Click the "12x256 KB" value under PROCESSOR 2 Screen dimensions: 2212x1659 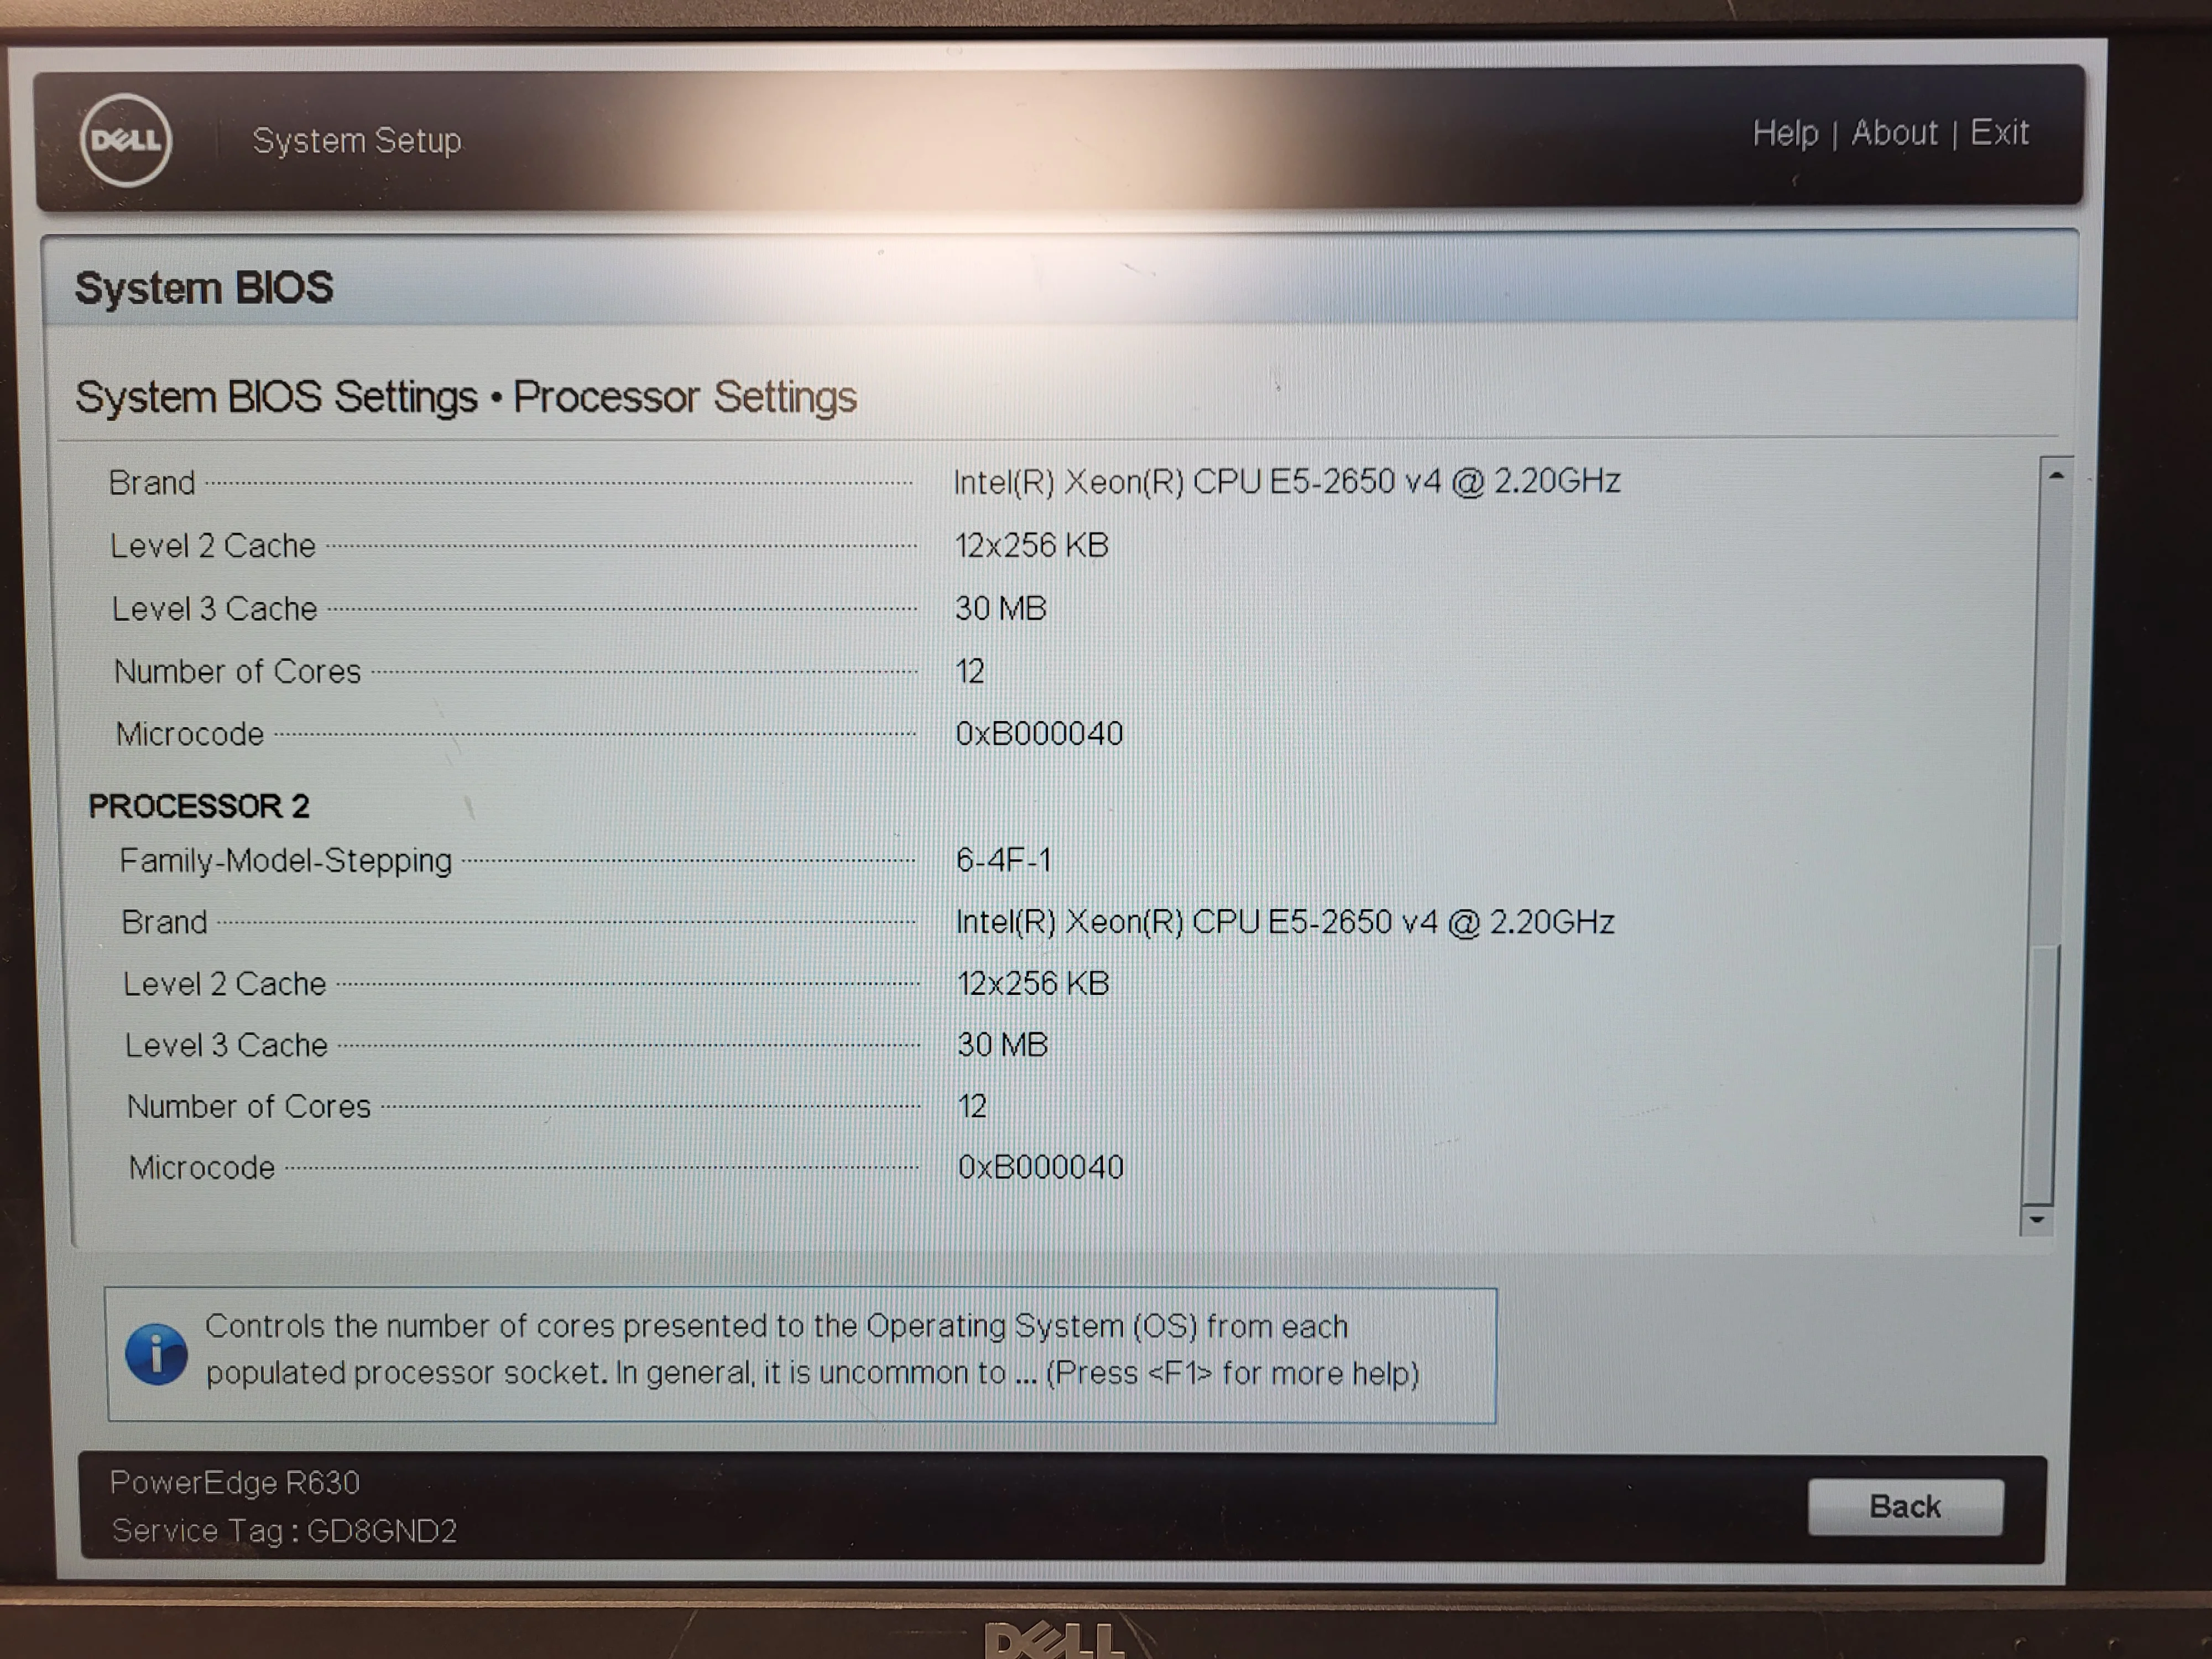pyautogui.click(x=1033, y=984)
